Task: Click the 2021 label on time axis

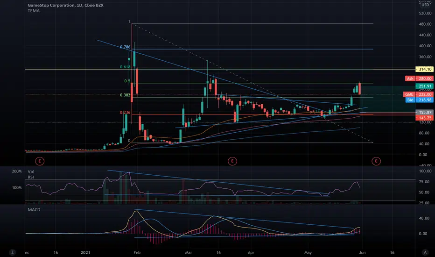Action: tap(85, 252)
